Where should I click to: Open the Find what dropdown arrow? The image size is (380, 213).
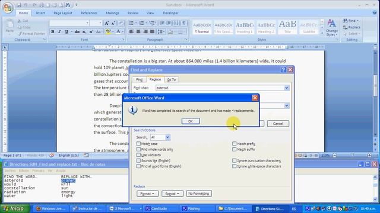[x=286, y=88]
